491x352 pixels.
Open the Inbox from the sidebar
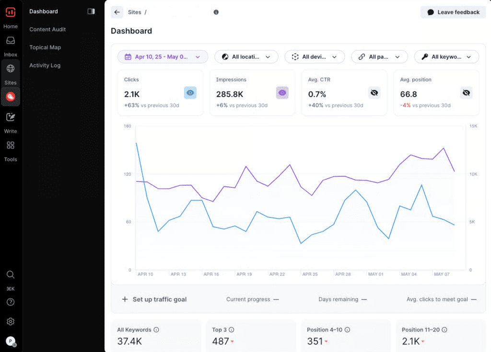coord(10,44)
